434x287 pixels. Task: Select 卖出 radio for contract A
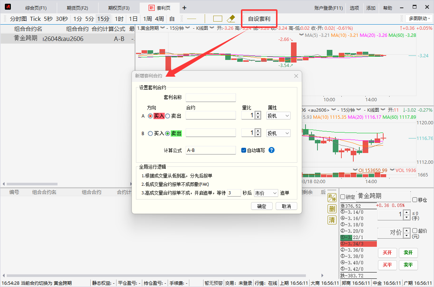click(168, 116)
